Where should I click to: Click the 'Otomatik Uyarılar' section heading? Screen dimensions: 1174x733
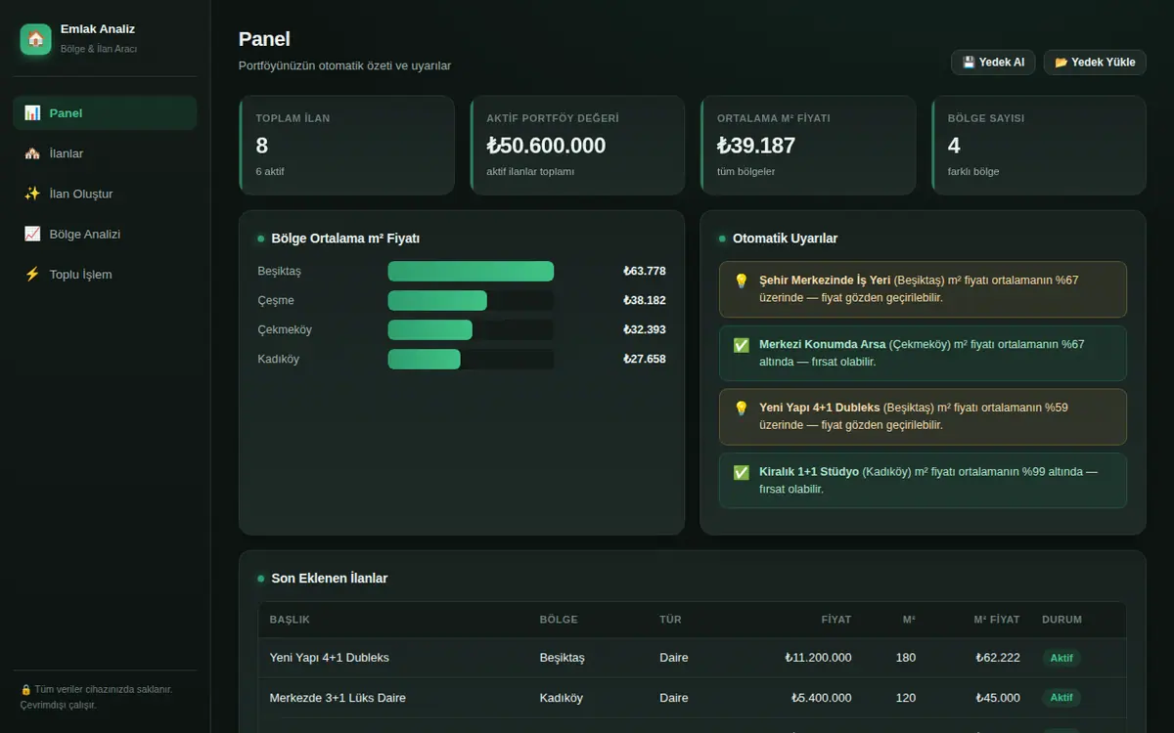(x=786, y=238)
